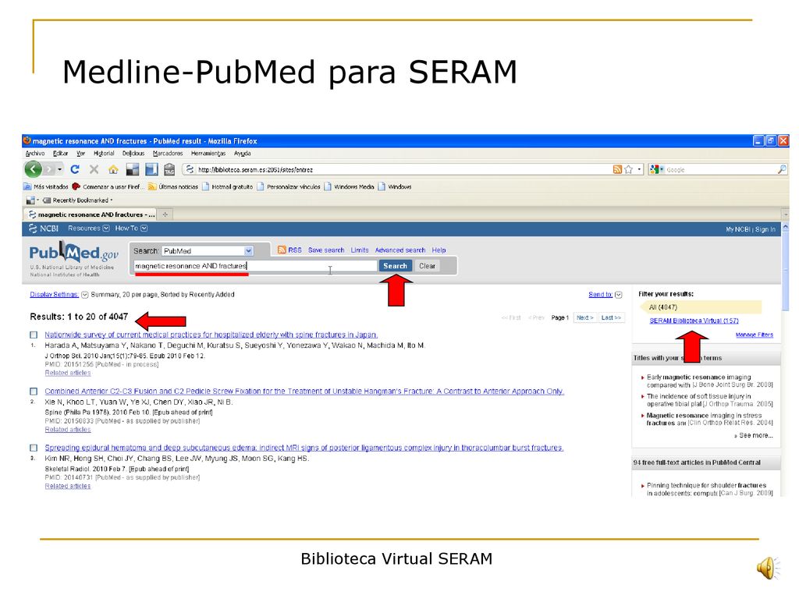Screen dimensions: 799x599
Task: Click the magnifier icon in Google search box
Action: click(782, 169)
